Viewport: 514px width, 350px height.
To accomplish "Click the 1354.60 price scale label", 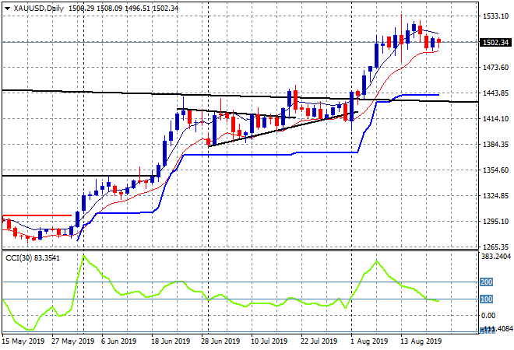I will 495,170.
